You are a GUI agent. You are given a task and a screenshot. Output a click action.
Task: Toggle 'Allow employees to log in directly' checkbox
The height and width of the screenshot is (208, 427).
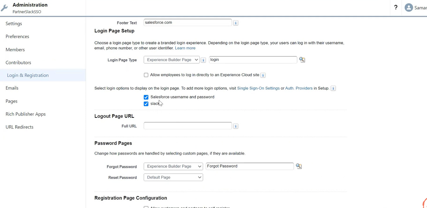[x=146, y=75]
